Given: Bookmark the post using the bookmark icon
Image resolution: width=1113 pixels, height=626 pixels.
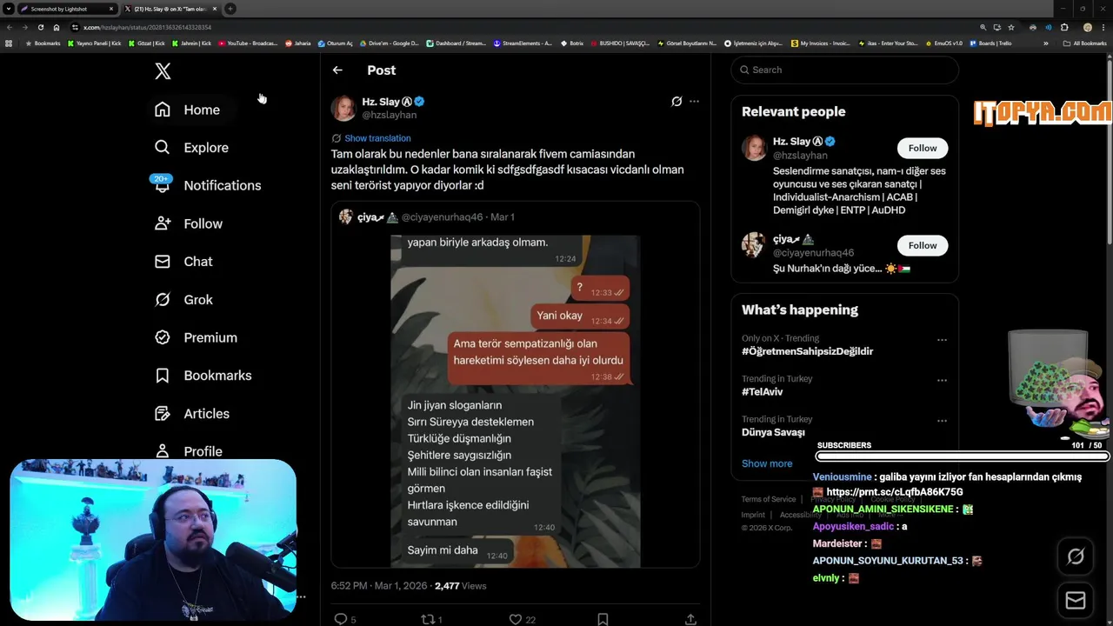Looking at the screenshot, I should click(603, 619).
